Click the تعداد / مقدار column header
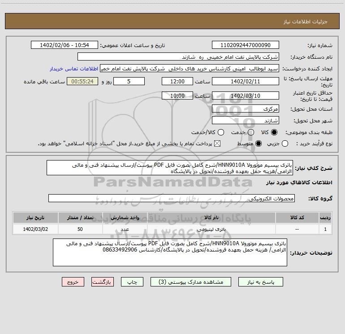345x334 pixels. pos(80,217)
